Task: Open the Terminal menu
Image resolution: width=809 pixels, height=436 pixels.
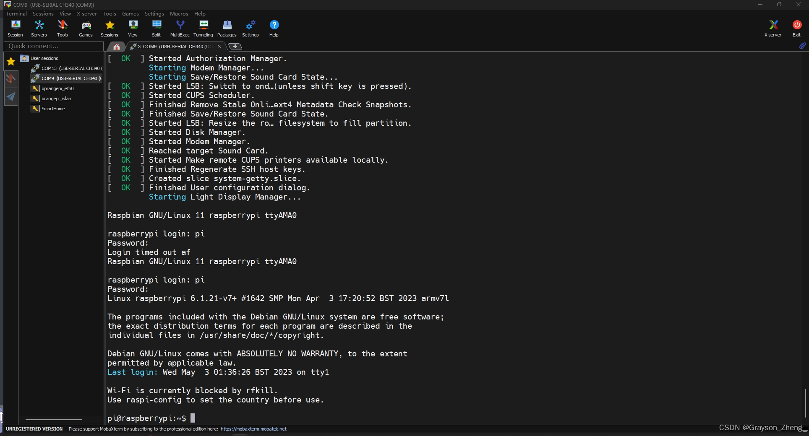Action: 16,14
